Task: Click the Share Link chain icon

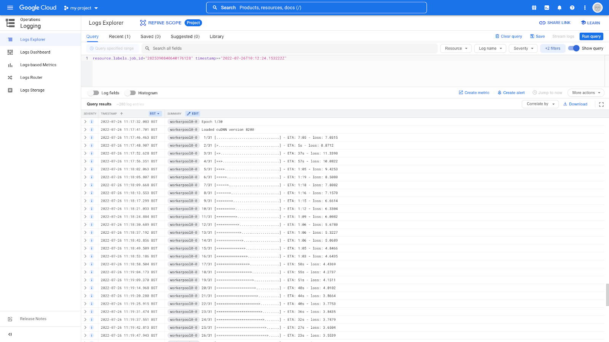Action: [542, 23]
